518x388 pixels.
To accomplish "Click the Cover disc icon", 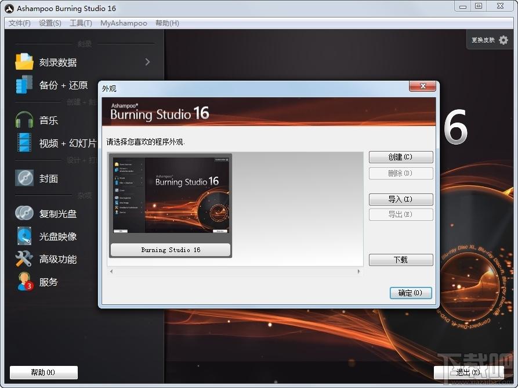I will (24, 178).
